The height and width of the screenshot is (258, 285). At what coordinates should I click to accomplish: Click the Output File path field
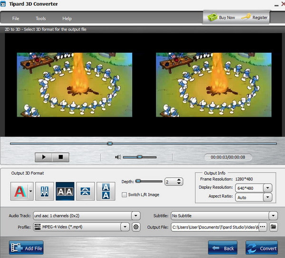pos(215,227)
